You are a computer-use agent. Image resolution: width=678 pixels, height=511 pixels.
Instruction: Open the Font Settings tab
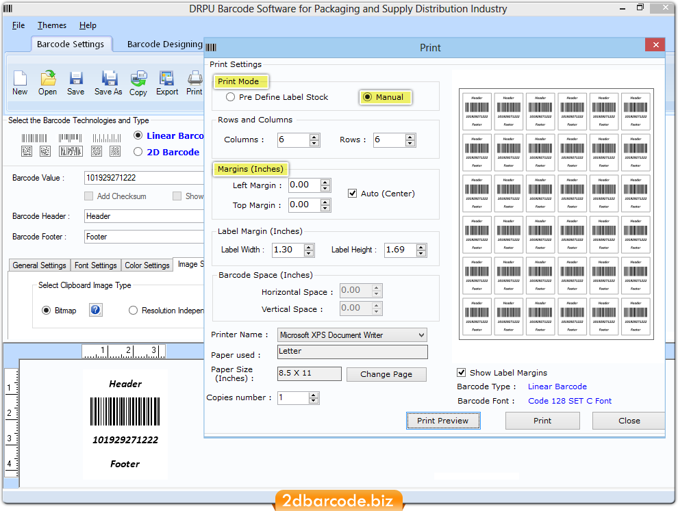point(96,265)
